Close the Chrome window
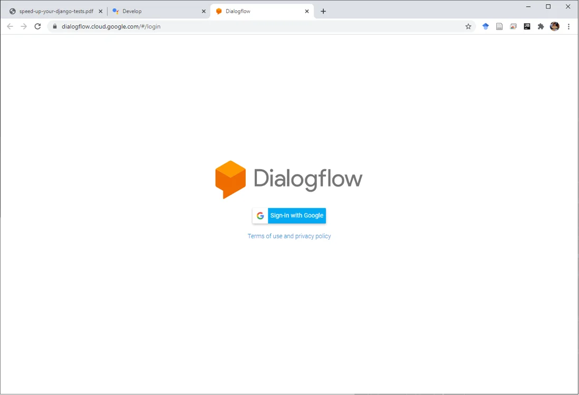Screen dimensions: 579x395 (568, 7)
